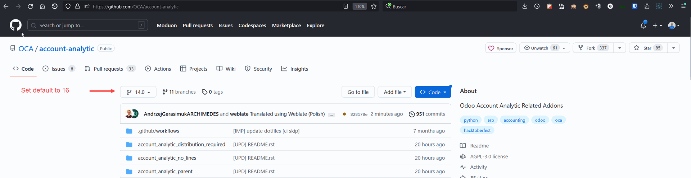Click the python topic tag
The height and width of the screenshot is (178, 691).
[x=471, y=120]
